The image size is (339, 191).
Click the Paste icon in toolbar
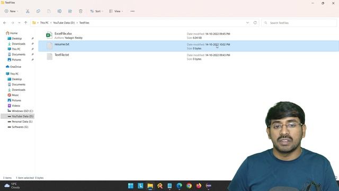pos(49,11)
